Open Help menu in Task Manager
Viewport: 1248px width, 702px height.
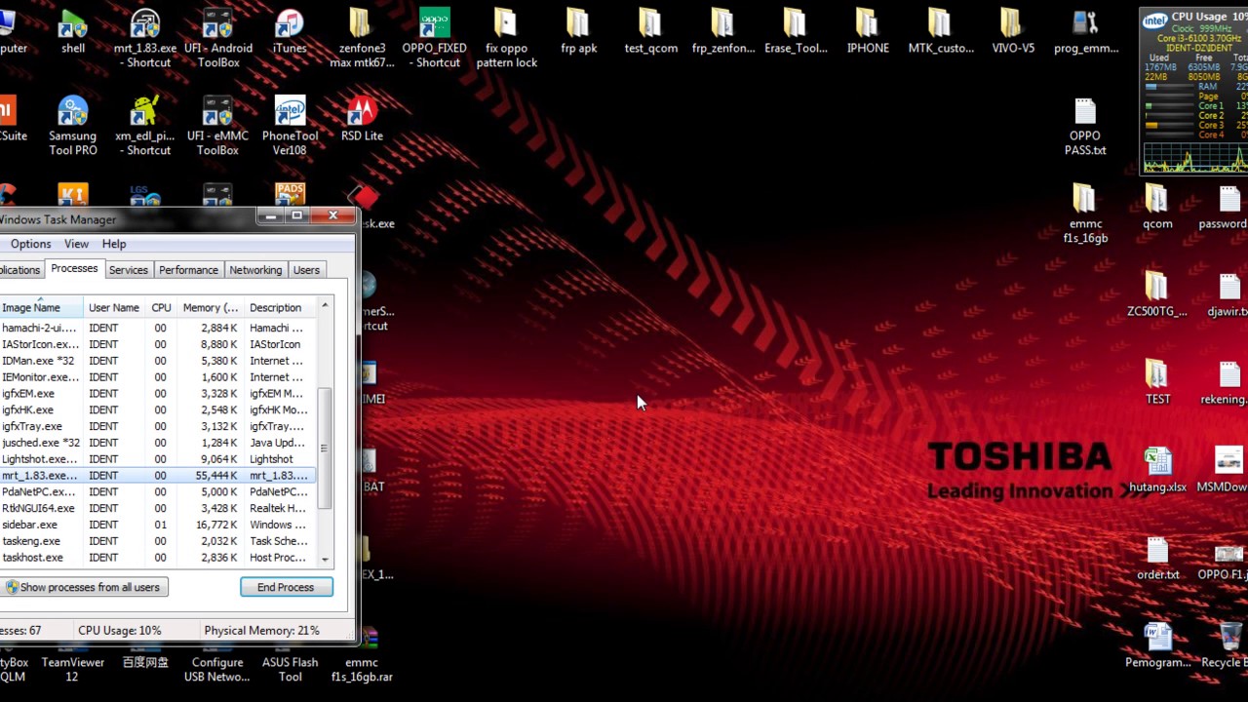point(114,244)
